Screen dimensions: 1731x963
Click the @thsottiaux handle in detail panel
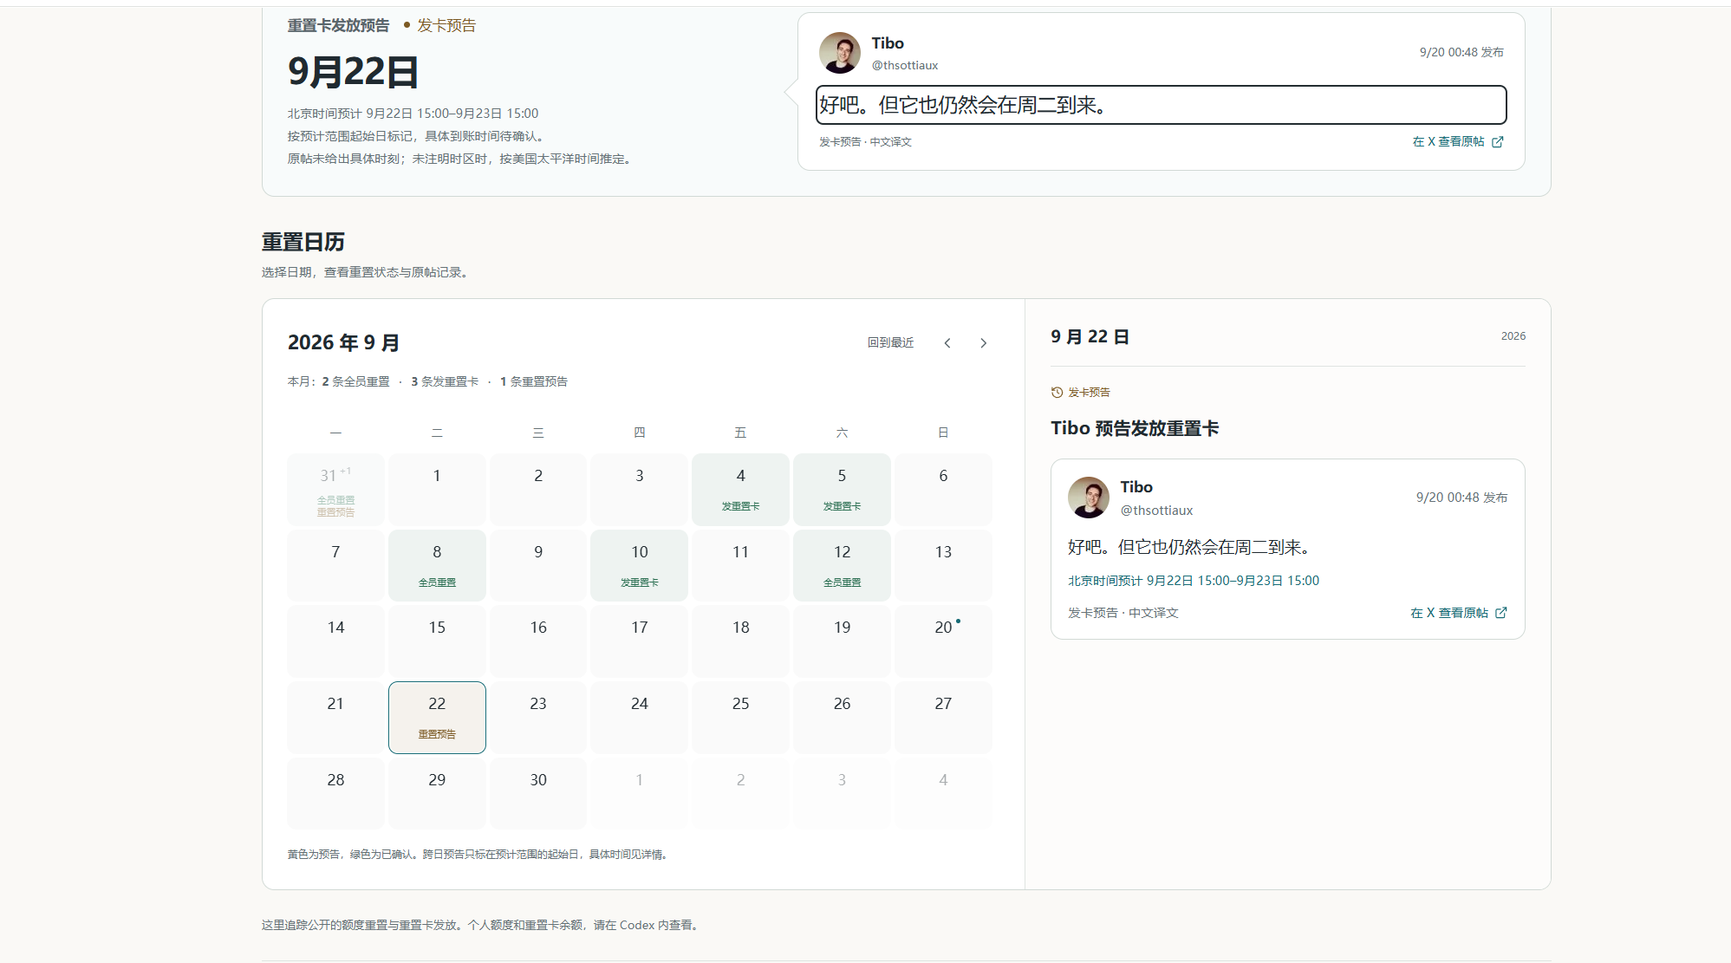click(1156, 511)
